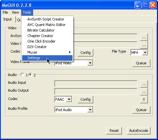Open the audio codec Config button
Screen dimensions: 158x140
86,99
